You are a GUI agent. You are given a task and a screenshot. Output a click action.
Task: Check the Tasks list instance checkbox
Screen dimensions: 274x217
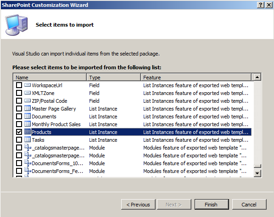tap(19, 139)
